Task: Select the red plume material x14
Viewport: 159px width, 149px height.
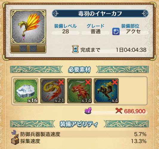Action: (79, 91)
